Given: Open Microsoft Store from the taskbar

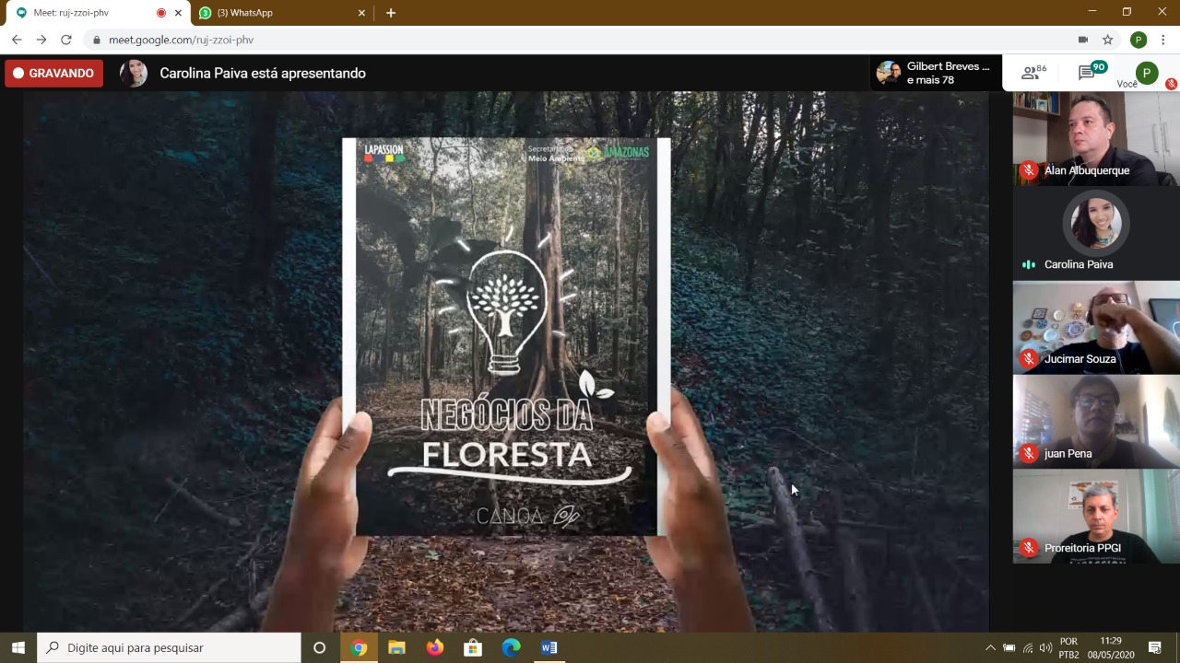Looking at the screenshot, I should click(473, 647).
